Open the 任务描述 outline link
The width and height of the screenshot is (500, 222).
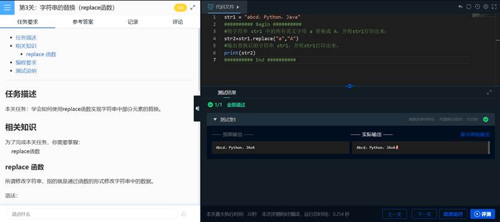click(x=26, y=37)
